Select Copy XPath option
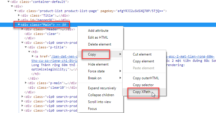Image resolution: width=216 pixels, height=113 pixels. 142,92
